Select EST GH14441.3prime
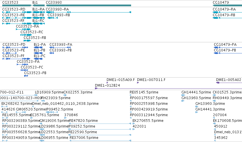Image resolution: width=242 pixels, height=142 pixels. point(197,112)
